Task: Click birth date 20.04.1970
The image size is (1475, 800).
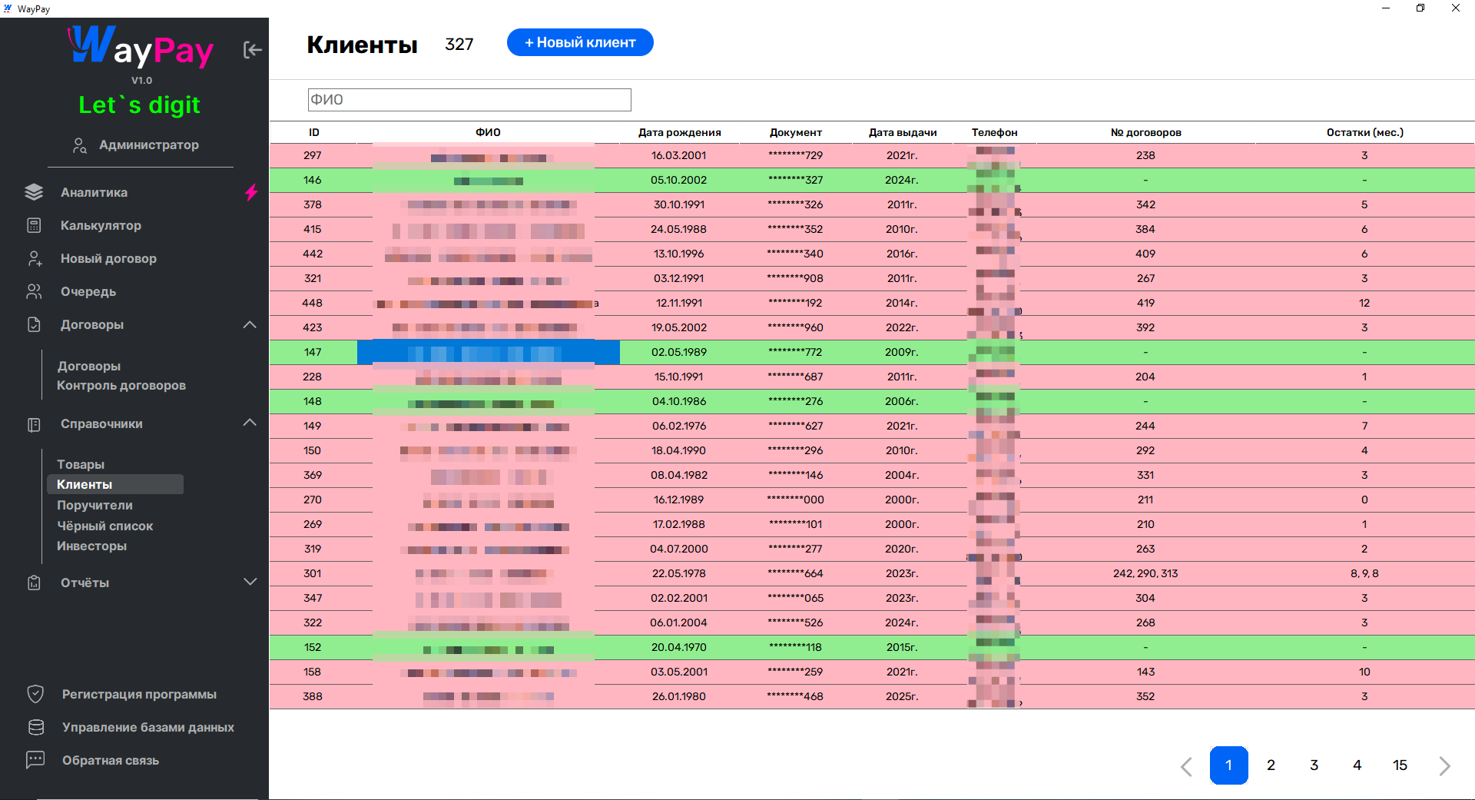Action: (x=679, y=647)
